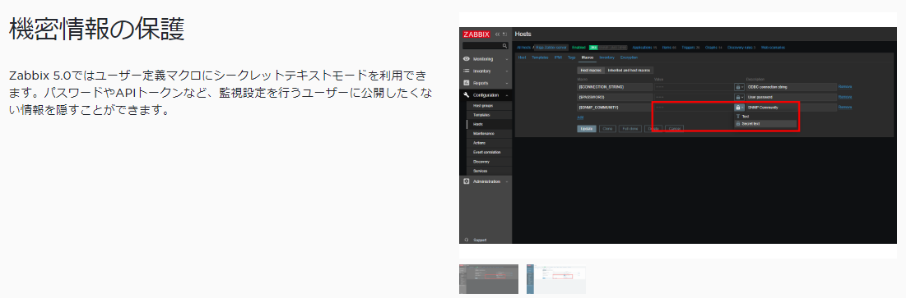This screenshot has width=906, height=298.
Task: Click the Monitoring eye icon
Action: [467, 59]
